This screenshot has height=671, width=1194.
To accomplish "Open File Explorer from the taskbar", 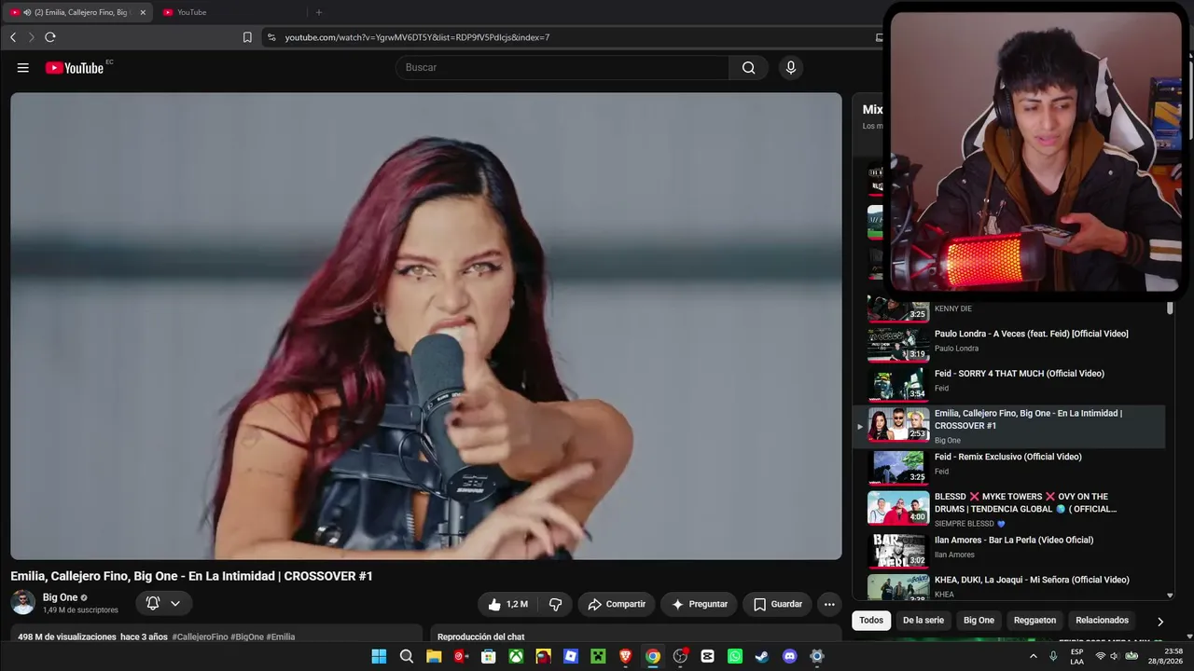I will 434,656.
